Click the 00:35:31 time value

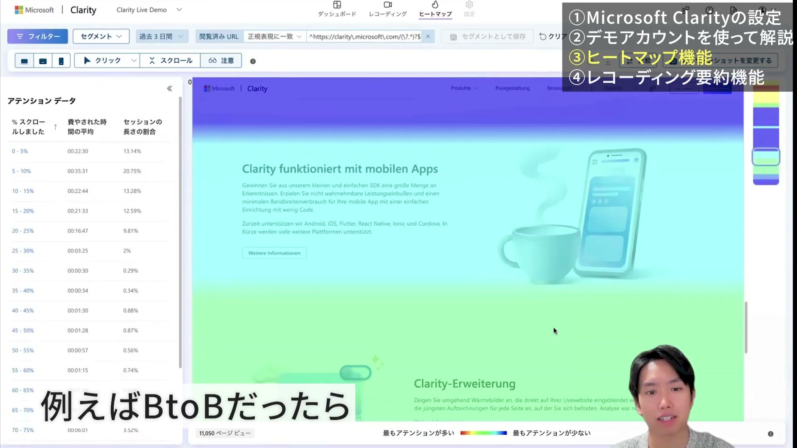pyautogui.click(x=78, y=171)
